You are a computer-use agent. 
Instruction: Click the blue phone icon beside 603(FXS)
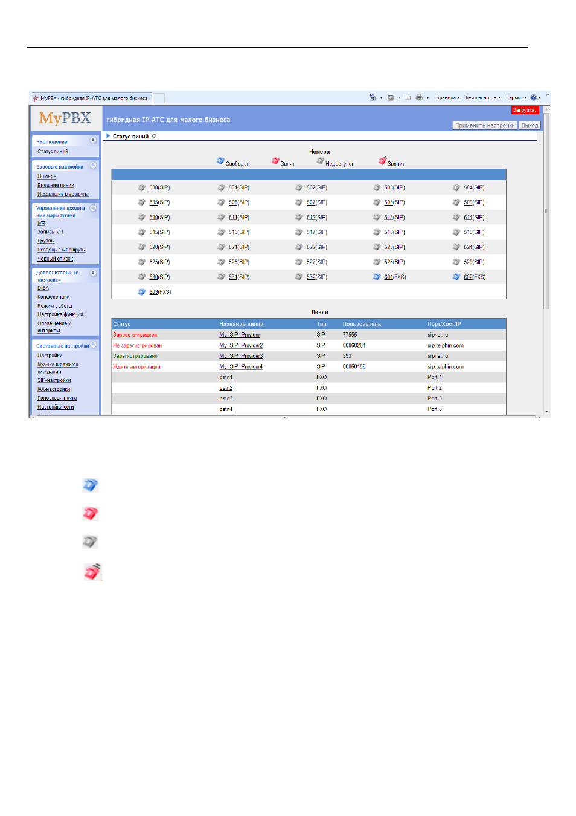[x=142, y=292]
